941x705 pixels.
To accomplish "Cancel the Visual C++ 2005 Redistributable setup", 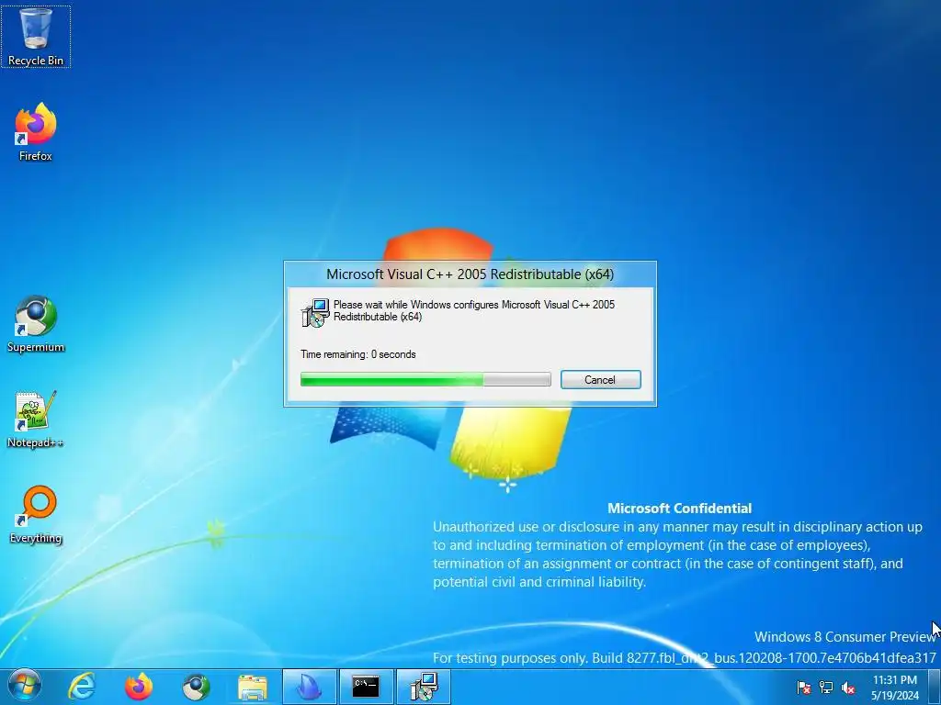I will (601, 379).
